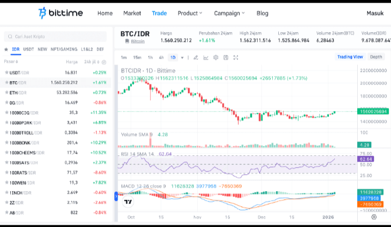Screen dimensions: 391x227
Task: Favorite the 10000PORK/IDR pair star
Action: (x=7, y=122)
